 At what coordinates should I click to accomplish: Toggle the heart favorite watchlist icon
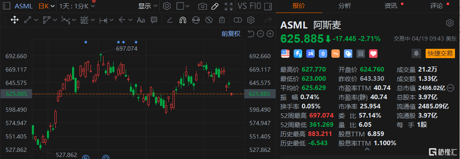tap(373, 54)
